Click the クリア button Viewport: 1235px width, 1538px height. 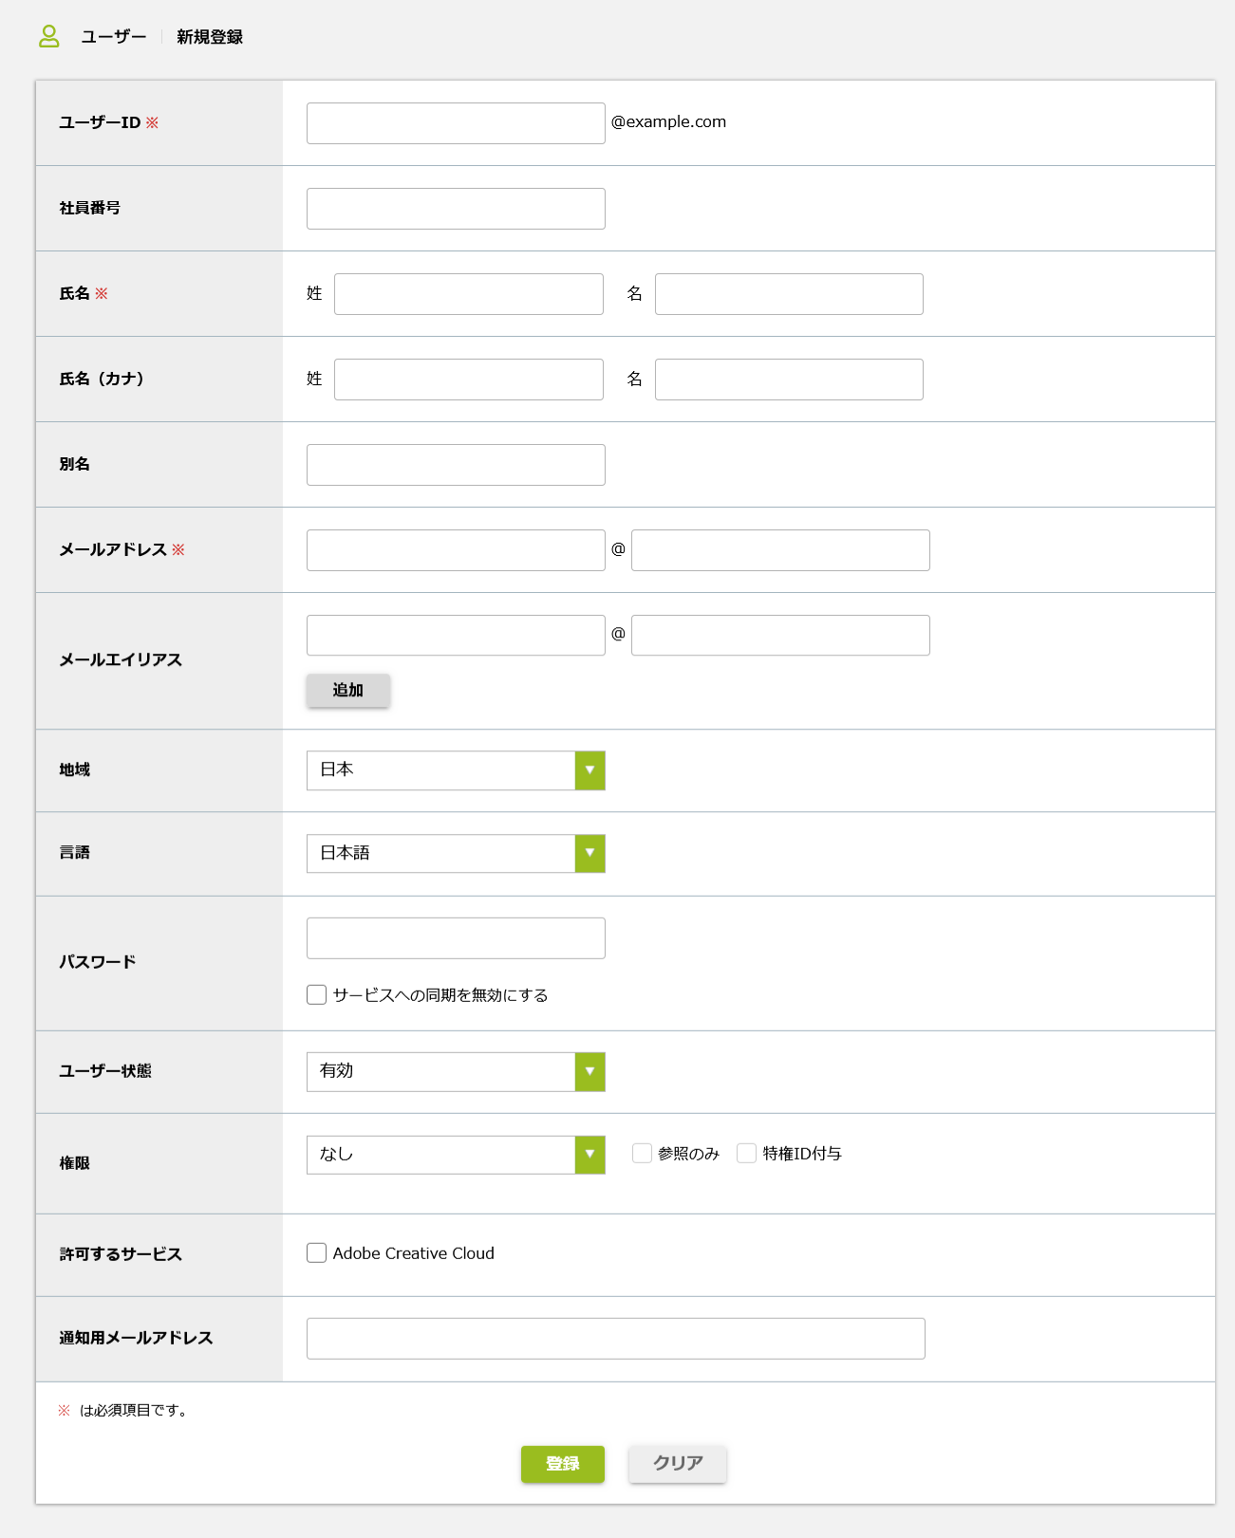pos(678,1464)
